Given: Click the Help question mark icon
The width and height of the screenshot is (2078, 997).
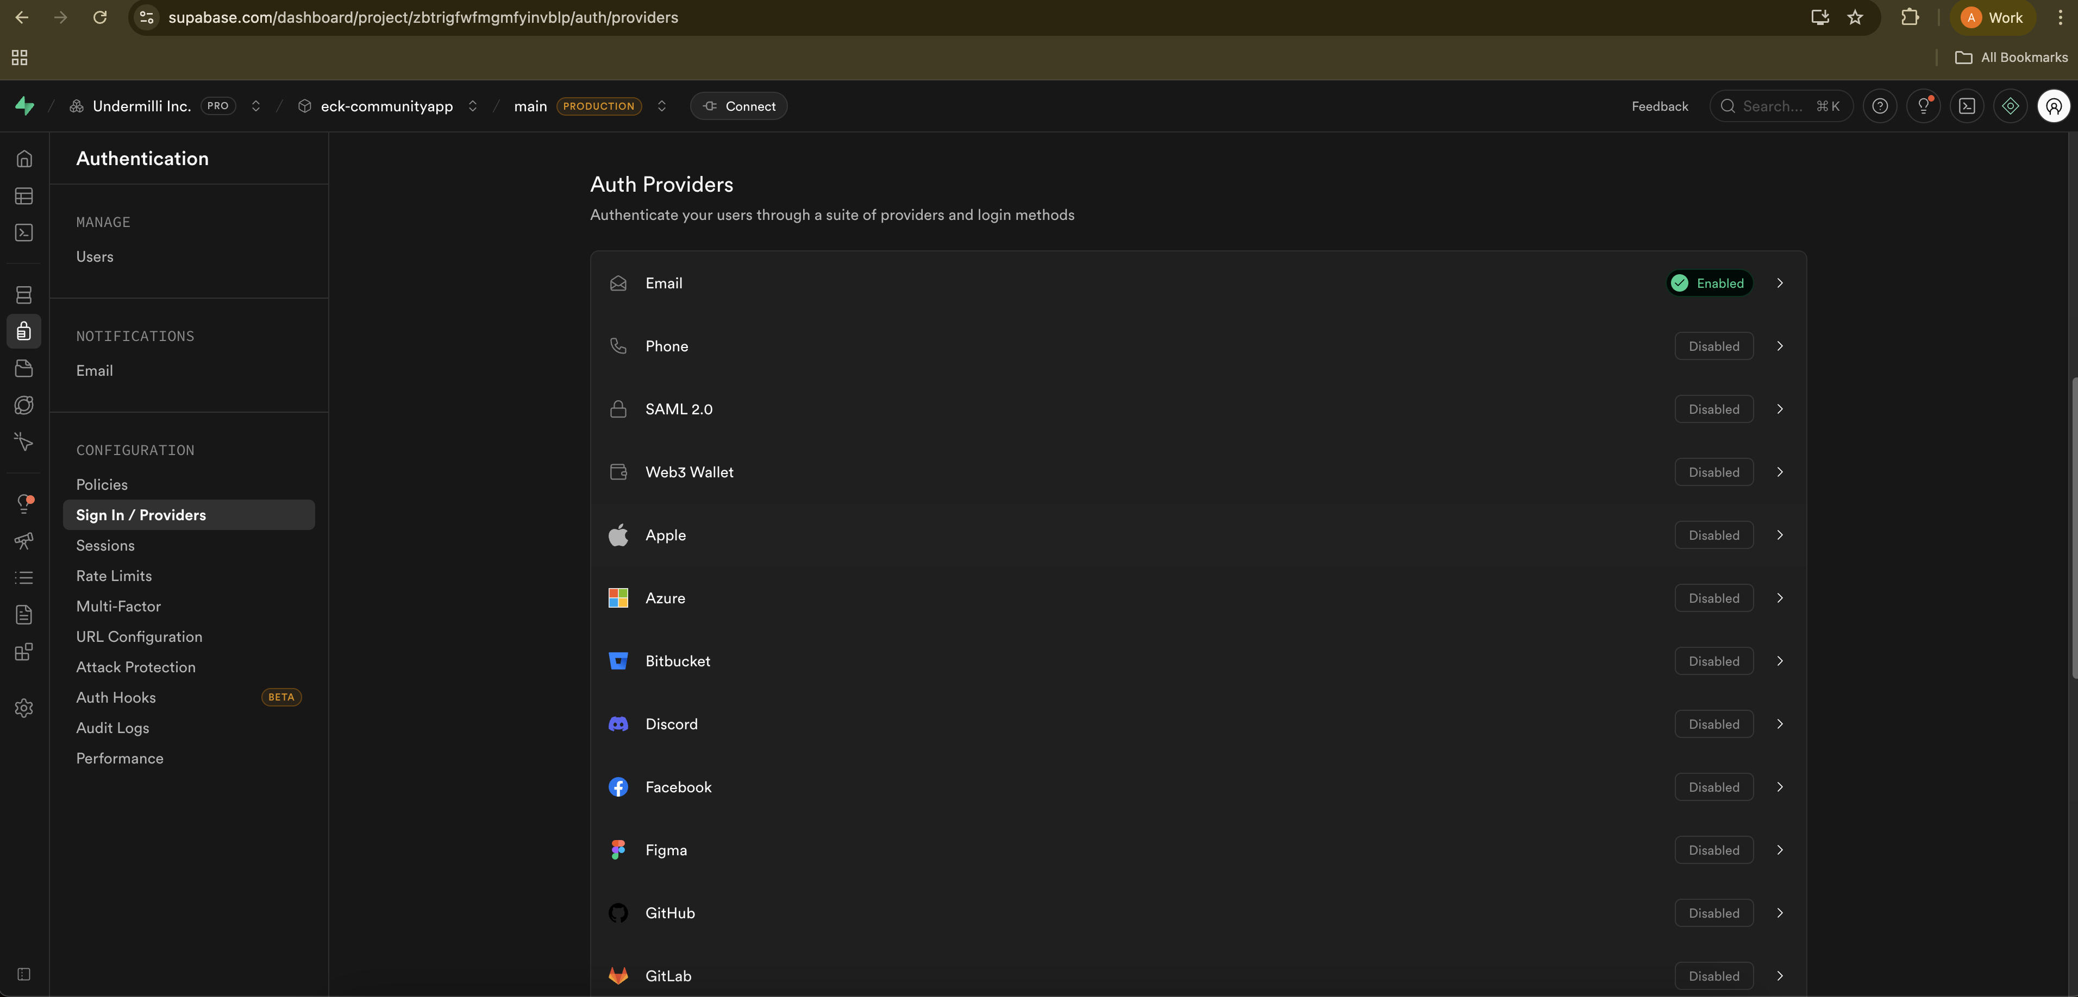Looking at the screenshot, I should [x=1880, y=106].
